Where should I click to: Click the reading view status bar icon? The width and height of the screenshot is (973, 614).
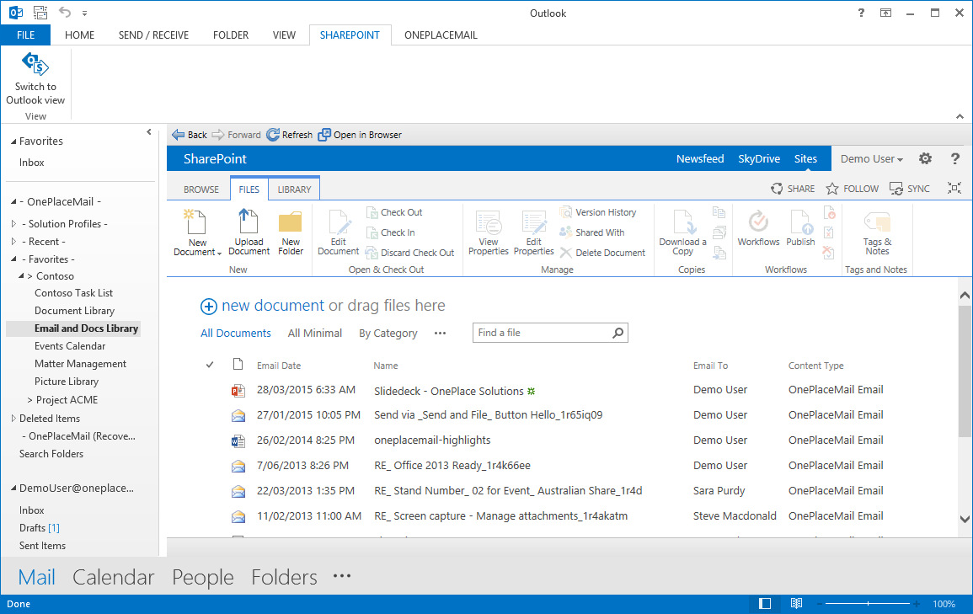797,603
